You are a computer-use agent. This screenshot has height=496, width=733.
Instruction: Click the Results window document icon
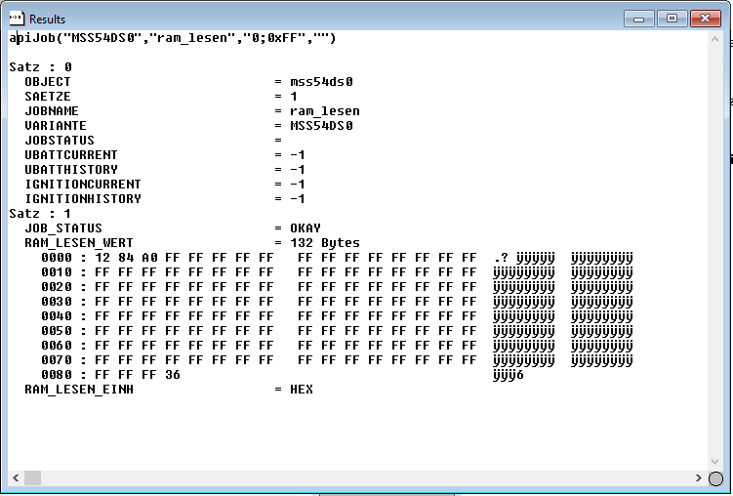(17, 19)
